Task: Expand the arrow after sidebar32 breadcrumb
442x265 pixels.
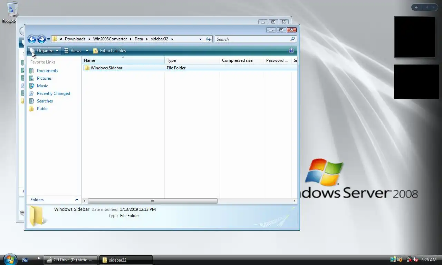Action: (172, 39)
